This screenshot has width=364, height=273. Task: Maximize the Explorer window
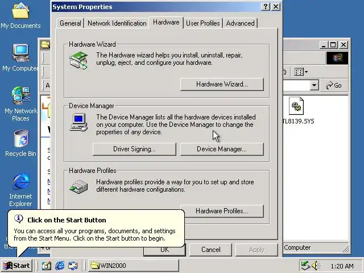[x=333, y=44]
